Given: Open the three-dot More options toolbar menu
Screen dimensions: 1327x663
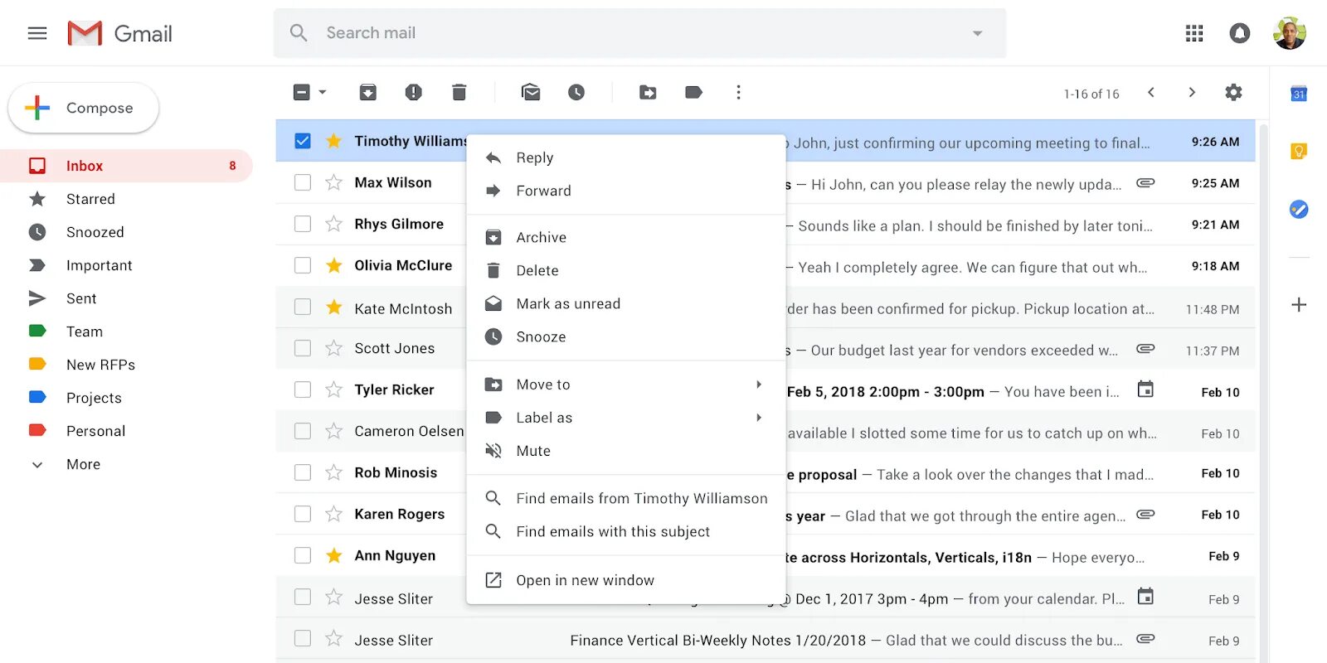Looking at the screenshot, I should coord(738,92).
